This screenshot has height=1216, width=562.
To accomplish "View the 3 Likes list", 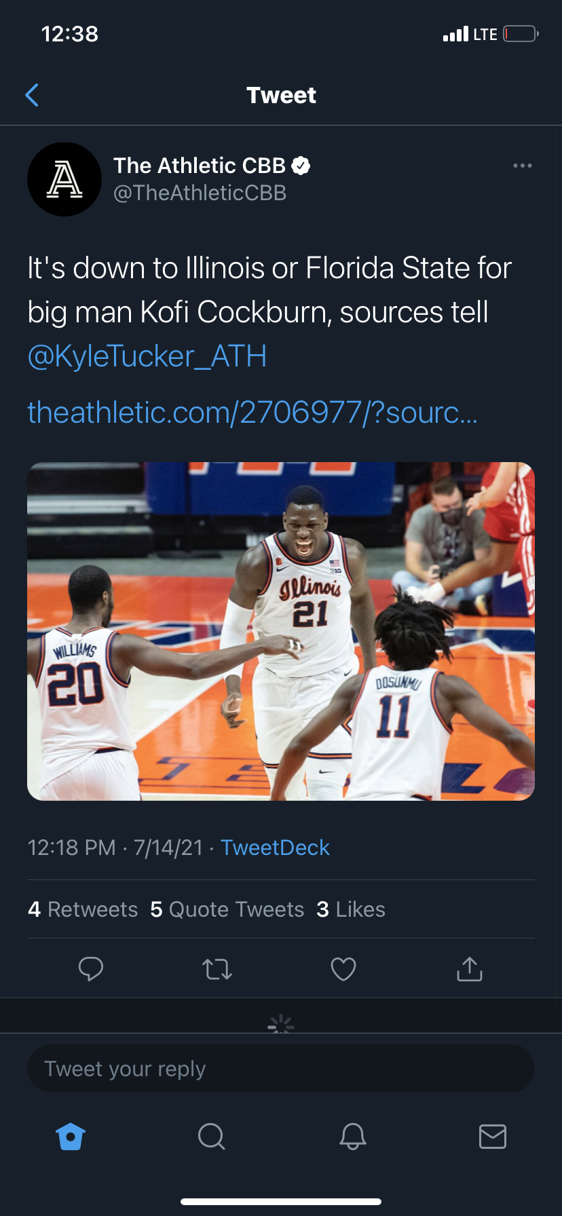I will [x=350, y=909].
